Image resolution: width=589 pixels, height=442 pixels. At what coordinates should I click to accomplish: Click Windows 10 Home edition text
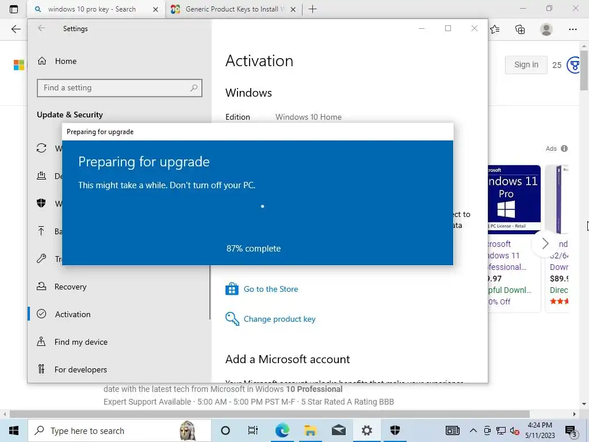click(308, 117)
